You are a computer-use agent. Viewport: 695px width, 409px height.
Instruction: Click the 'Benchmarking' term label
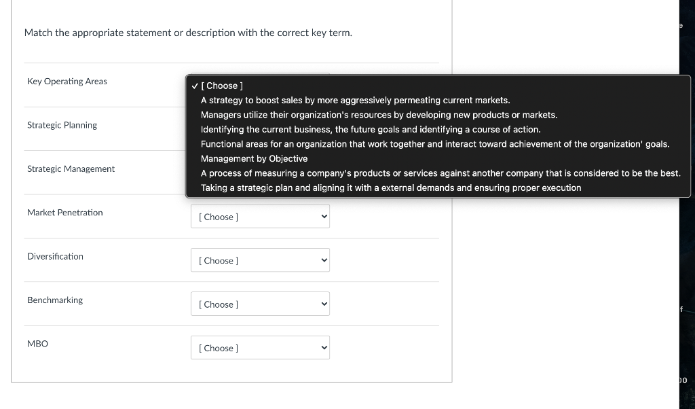point(55,300)
